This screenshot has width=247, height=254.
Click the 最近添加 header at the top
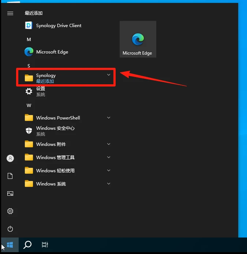coord(34,13)
